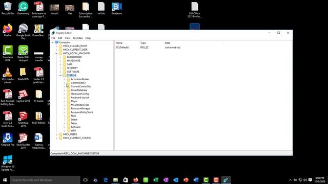Screen dimensions: 328x184
Task: Open Excel from the taskbar
Action: [156, 180]
